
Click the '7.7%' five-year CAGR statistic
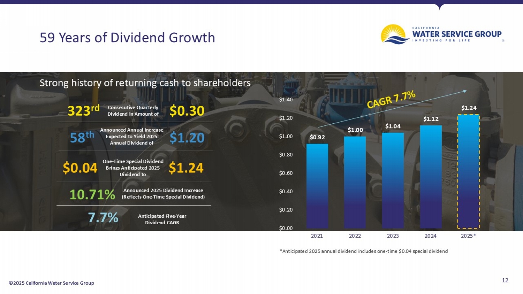tap(104, 218)
